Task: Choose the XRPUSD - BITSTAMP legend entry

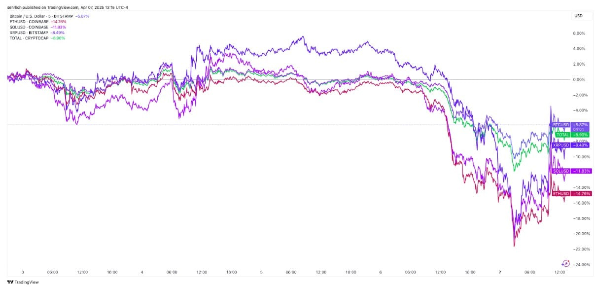Action: [29, 33]
